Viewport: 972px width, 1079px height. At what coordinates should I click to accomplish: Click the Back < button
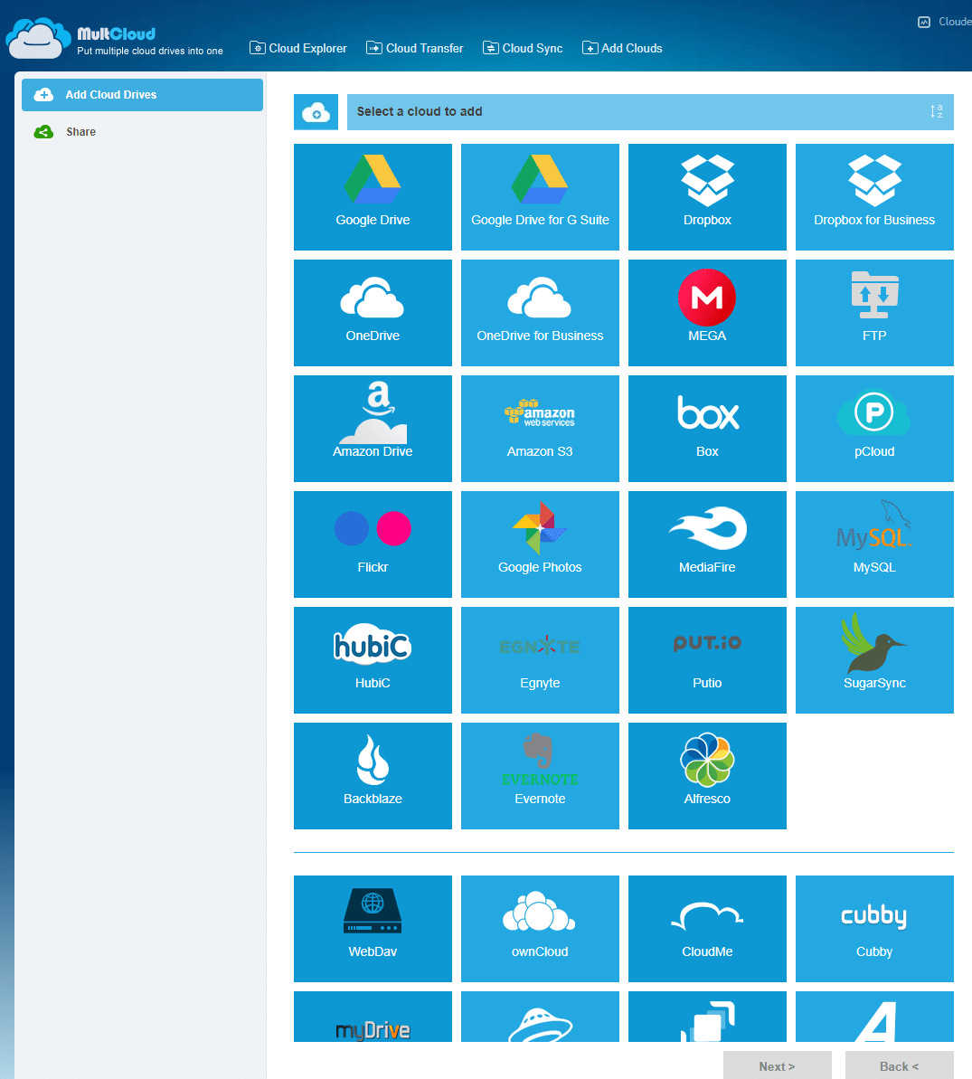(x=899, y=1065)
